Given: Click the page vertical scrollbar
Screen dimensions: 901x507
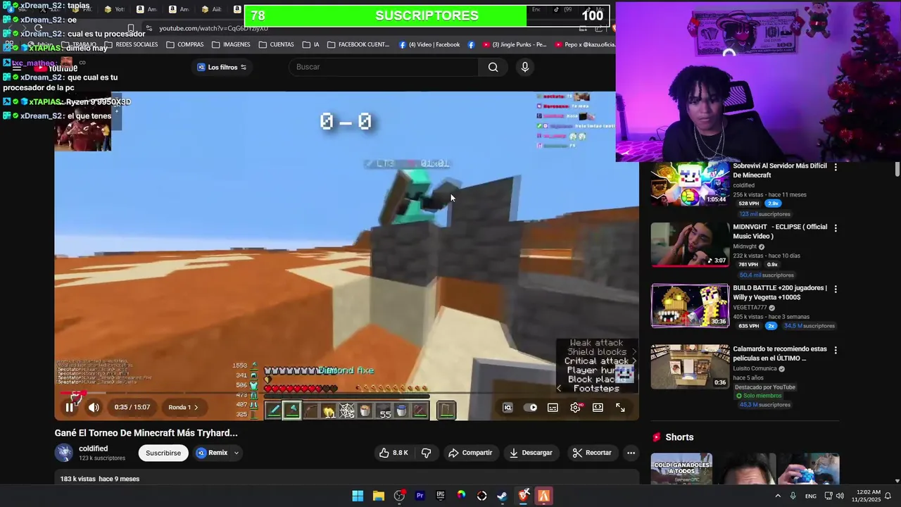Looking at the screenshot, I should pyautogui.click(x=897, y=169).
